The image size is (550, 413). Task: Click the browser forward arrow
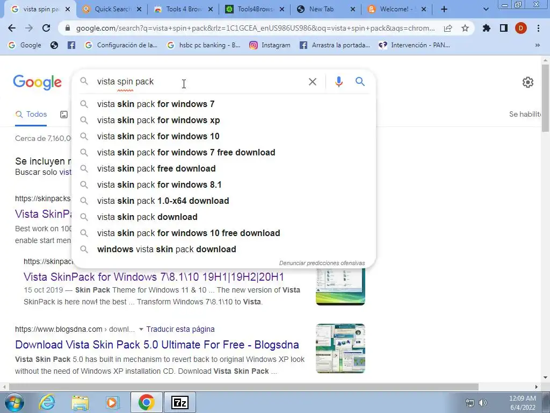29,28
